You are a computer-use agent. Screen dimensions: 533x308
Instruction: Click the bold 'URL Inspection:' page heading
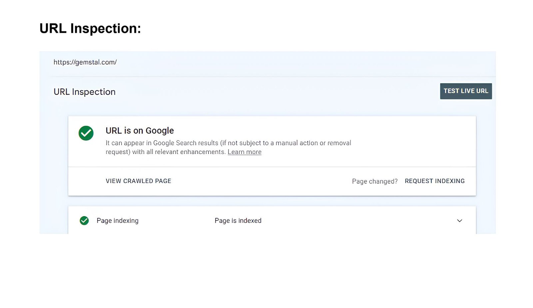90,29
